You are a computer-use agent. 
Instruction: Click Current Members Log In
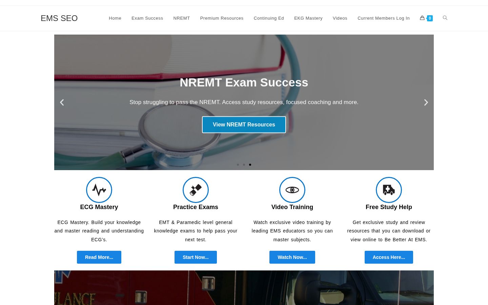click(384, 18)
